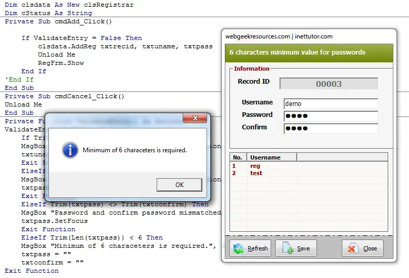Click code line 'ElseIf Trim(Len(txtpass)) < 6 Then'
Viewport: 409px width, 278px height.
pos(92,237)
